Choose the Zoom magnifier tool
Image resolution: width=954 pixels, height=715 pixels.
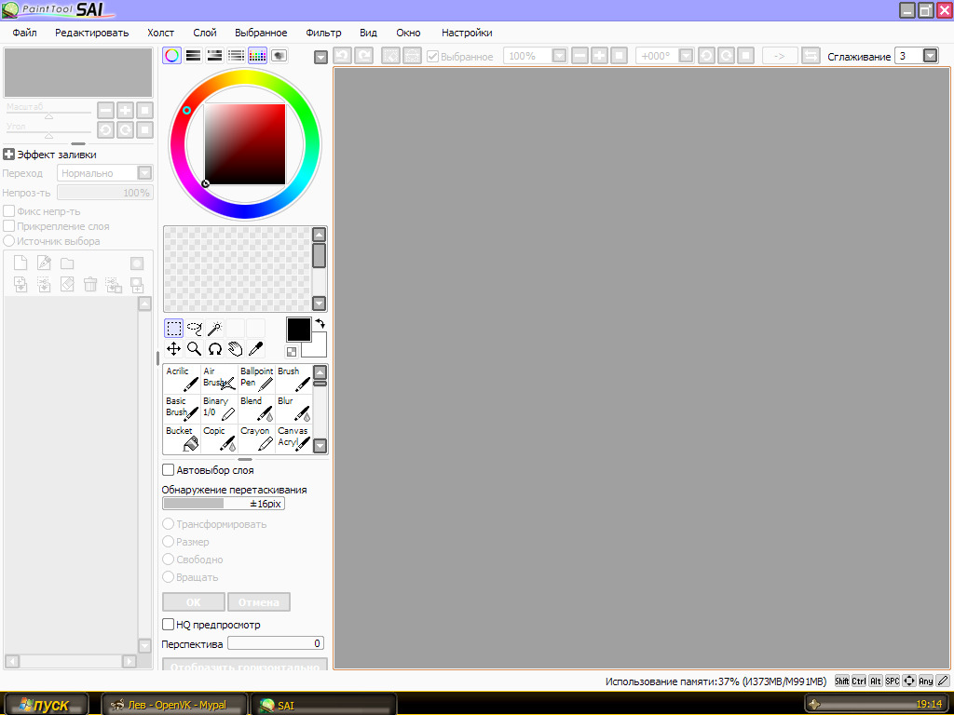point(195,349)
